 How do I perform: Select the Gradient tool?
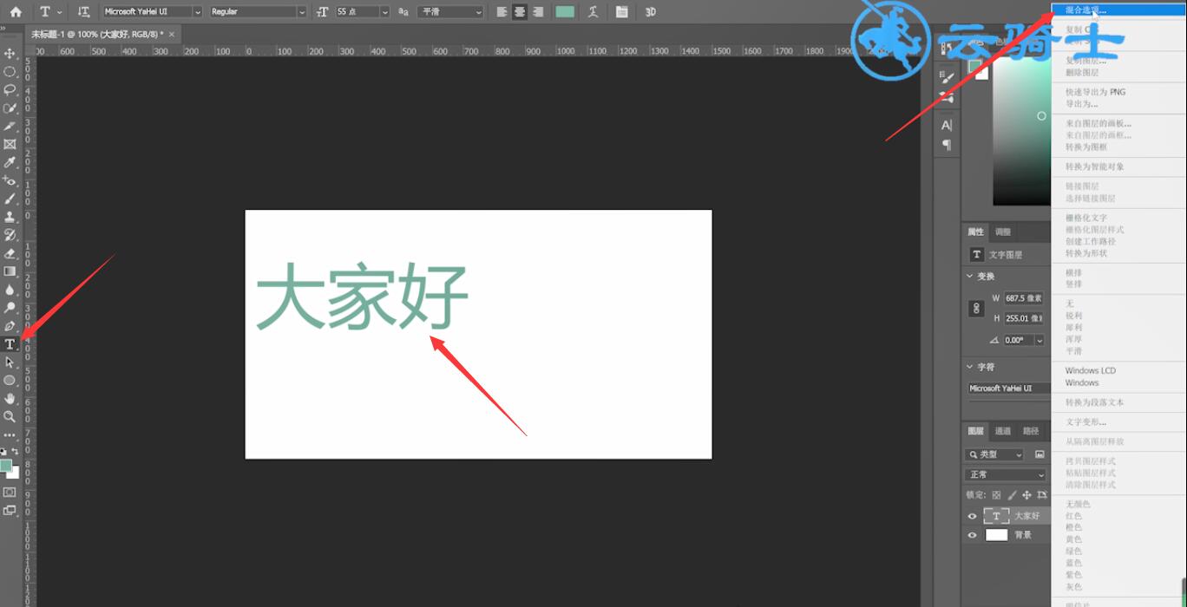[x=10, y=271]
